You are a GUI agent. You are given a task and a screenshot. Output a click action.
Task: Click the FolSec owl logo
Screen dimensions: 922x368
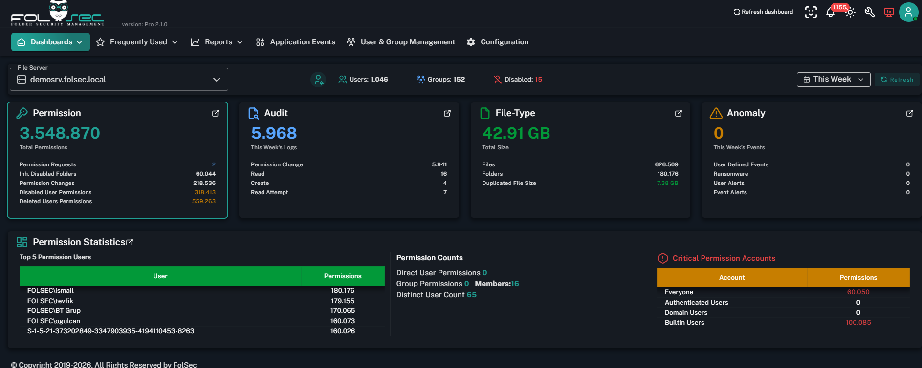coord(58,13)
